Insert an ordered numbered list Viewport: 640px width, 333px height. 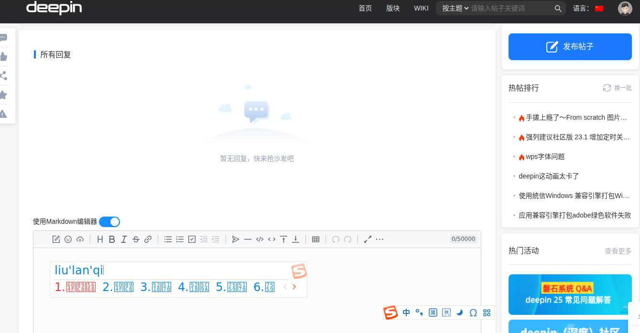point(180,239)
